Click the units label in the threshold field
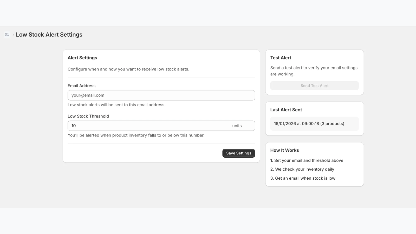Screen dimensions: 416x234 point(237,126)
